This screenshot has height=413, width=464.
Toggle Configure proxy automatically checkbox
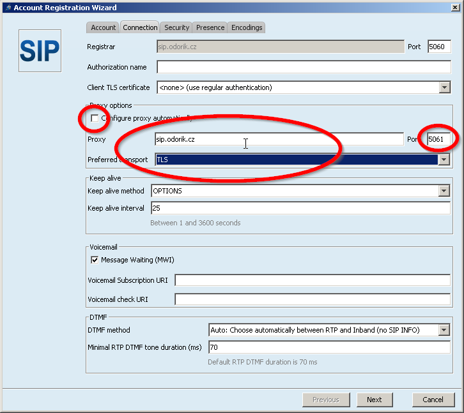pyautogui.click(x=95, y=118)
